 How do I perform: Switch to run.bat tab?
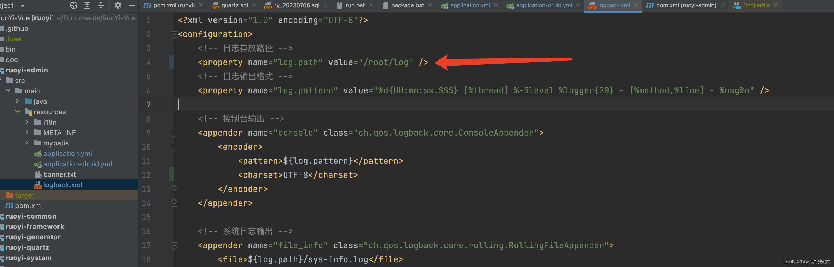[x=355, y=5]
